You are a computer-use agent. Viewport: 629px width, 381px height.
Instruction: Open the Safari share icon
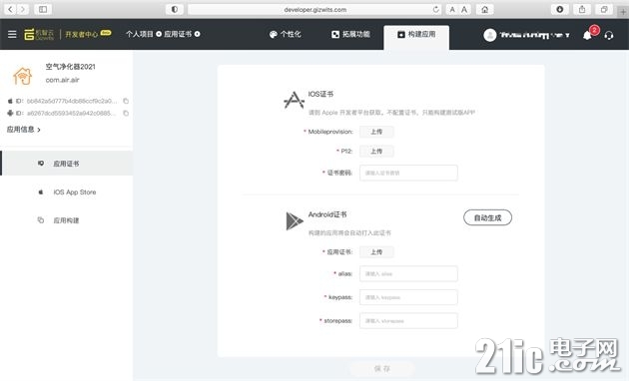pos(582,9)
